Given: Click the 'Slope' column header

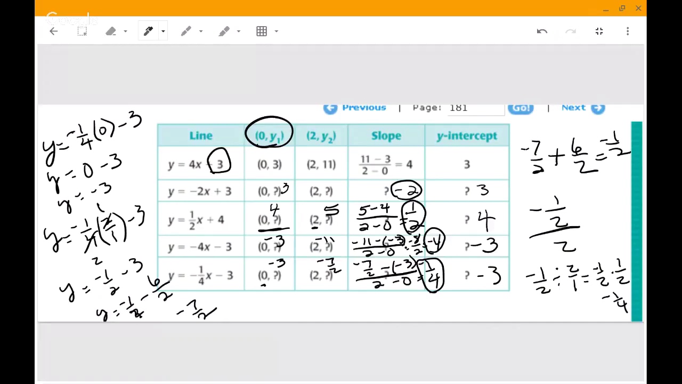Looking at the screenshot, I should point(386,135).
